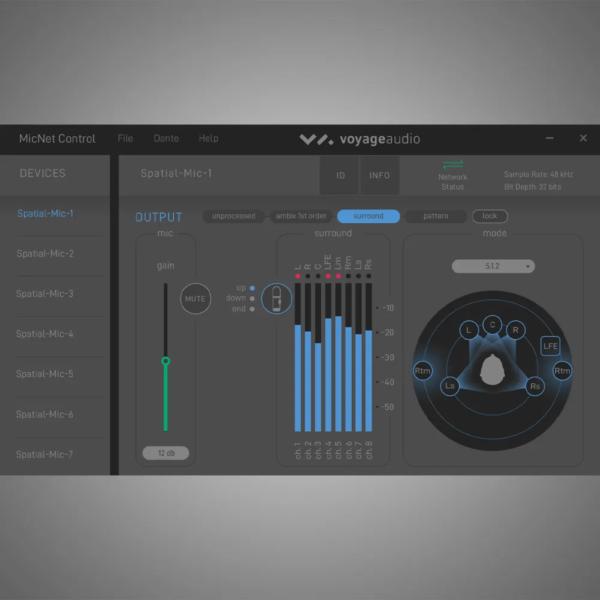Select the L speaker node

point(469,330)
